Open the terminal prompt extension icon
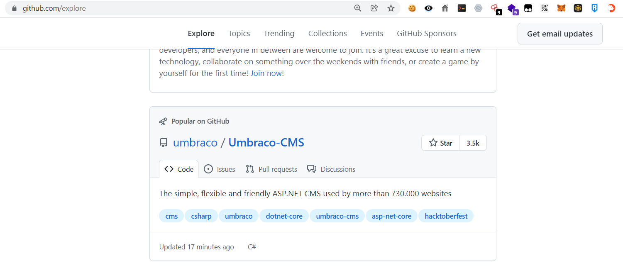This screenshot has height=273, width=623. pyautogui.click(x=462, y=8)
